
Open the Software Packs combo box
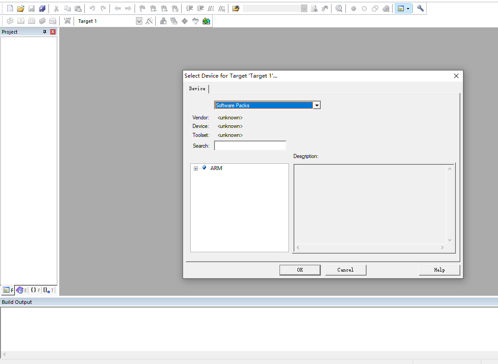(317, 105)
